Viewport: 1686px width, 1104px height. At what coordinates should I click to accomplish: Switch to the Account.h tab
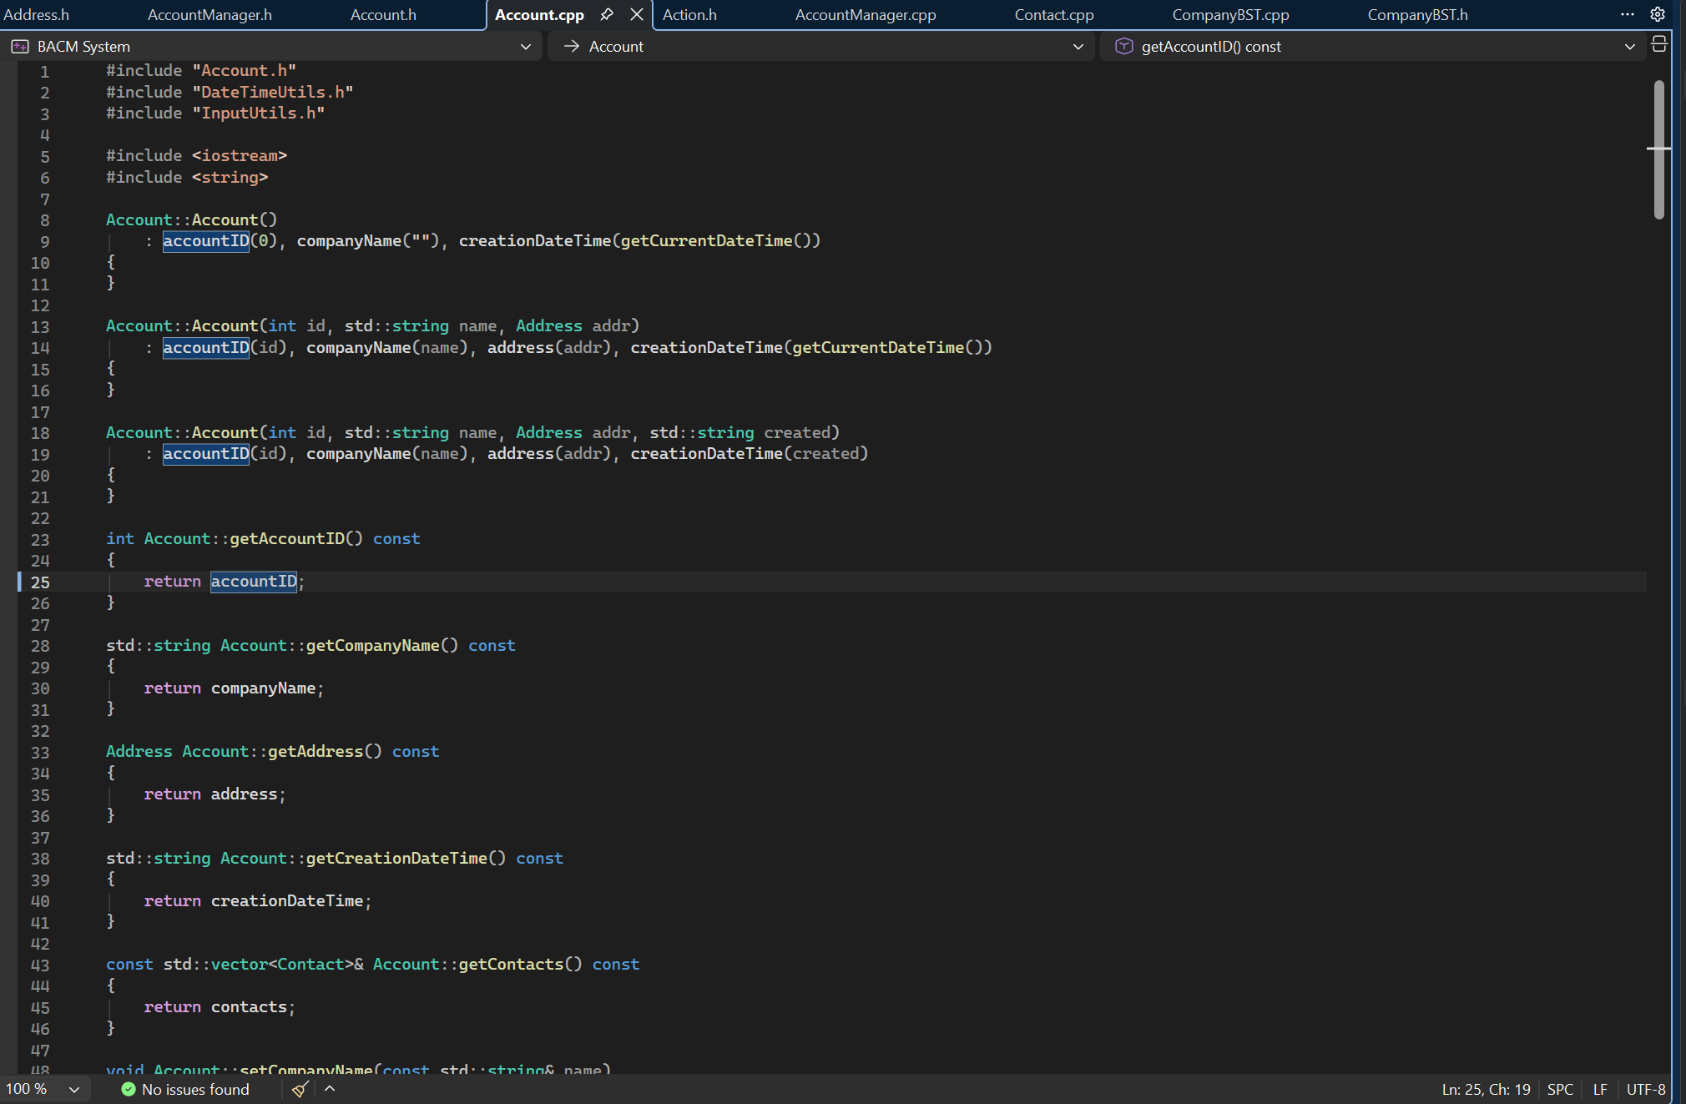383,15
